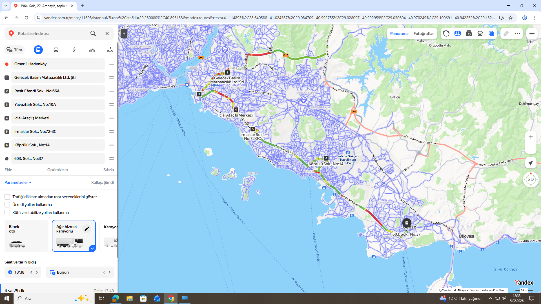Open Microsoft Edge from the taskbar

pos(116,298)
